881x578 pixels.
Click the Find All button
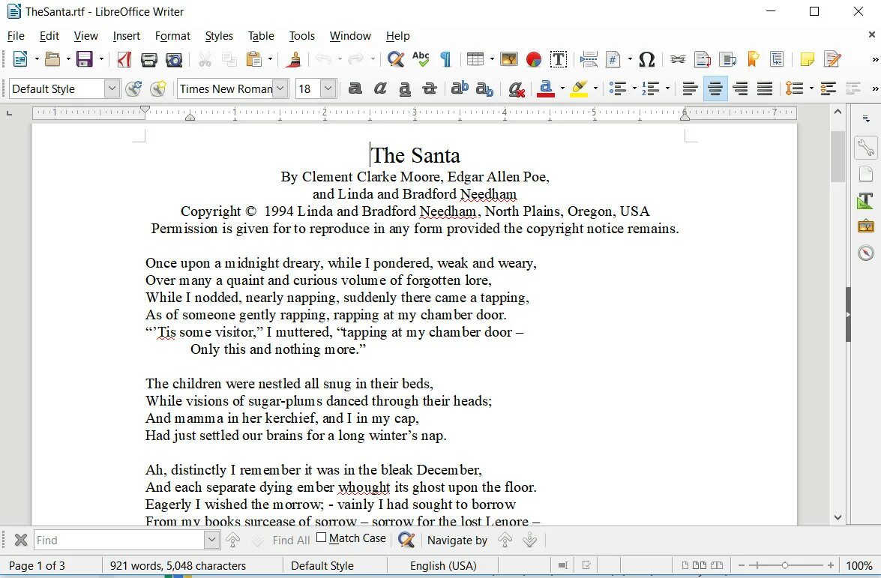tap(291, 541)
